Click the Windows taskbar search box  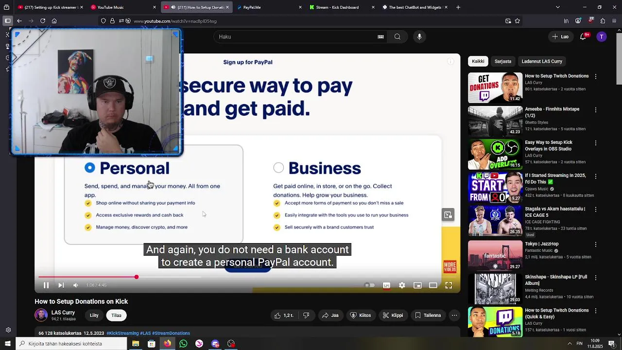coord(71,344)
